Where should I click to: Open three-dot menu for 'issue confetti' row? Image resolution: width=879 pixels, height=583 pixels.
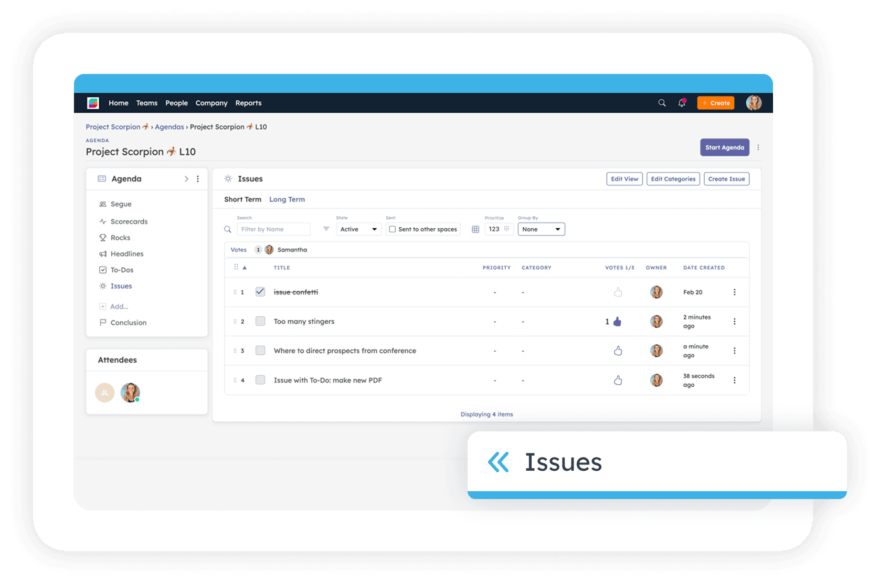(734, 292)
